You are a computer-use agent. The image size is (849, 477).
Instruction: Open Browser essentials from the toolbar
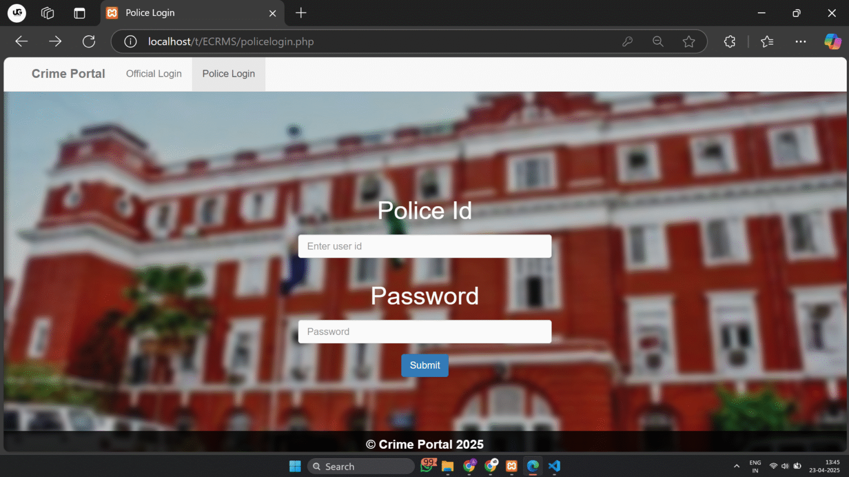coord(729,41)
